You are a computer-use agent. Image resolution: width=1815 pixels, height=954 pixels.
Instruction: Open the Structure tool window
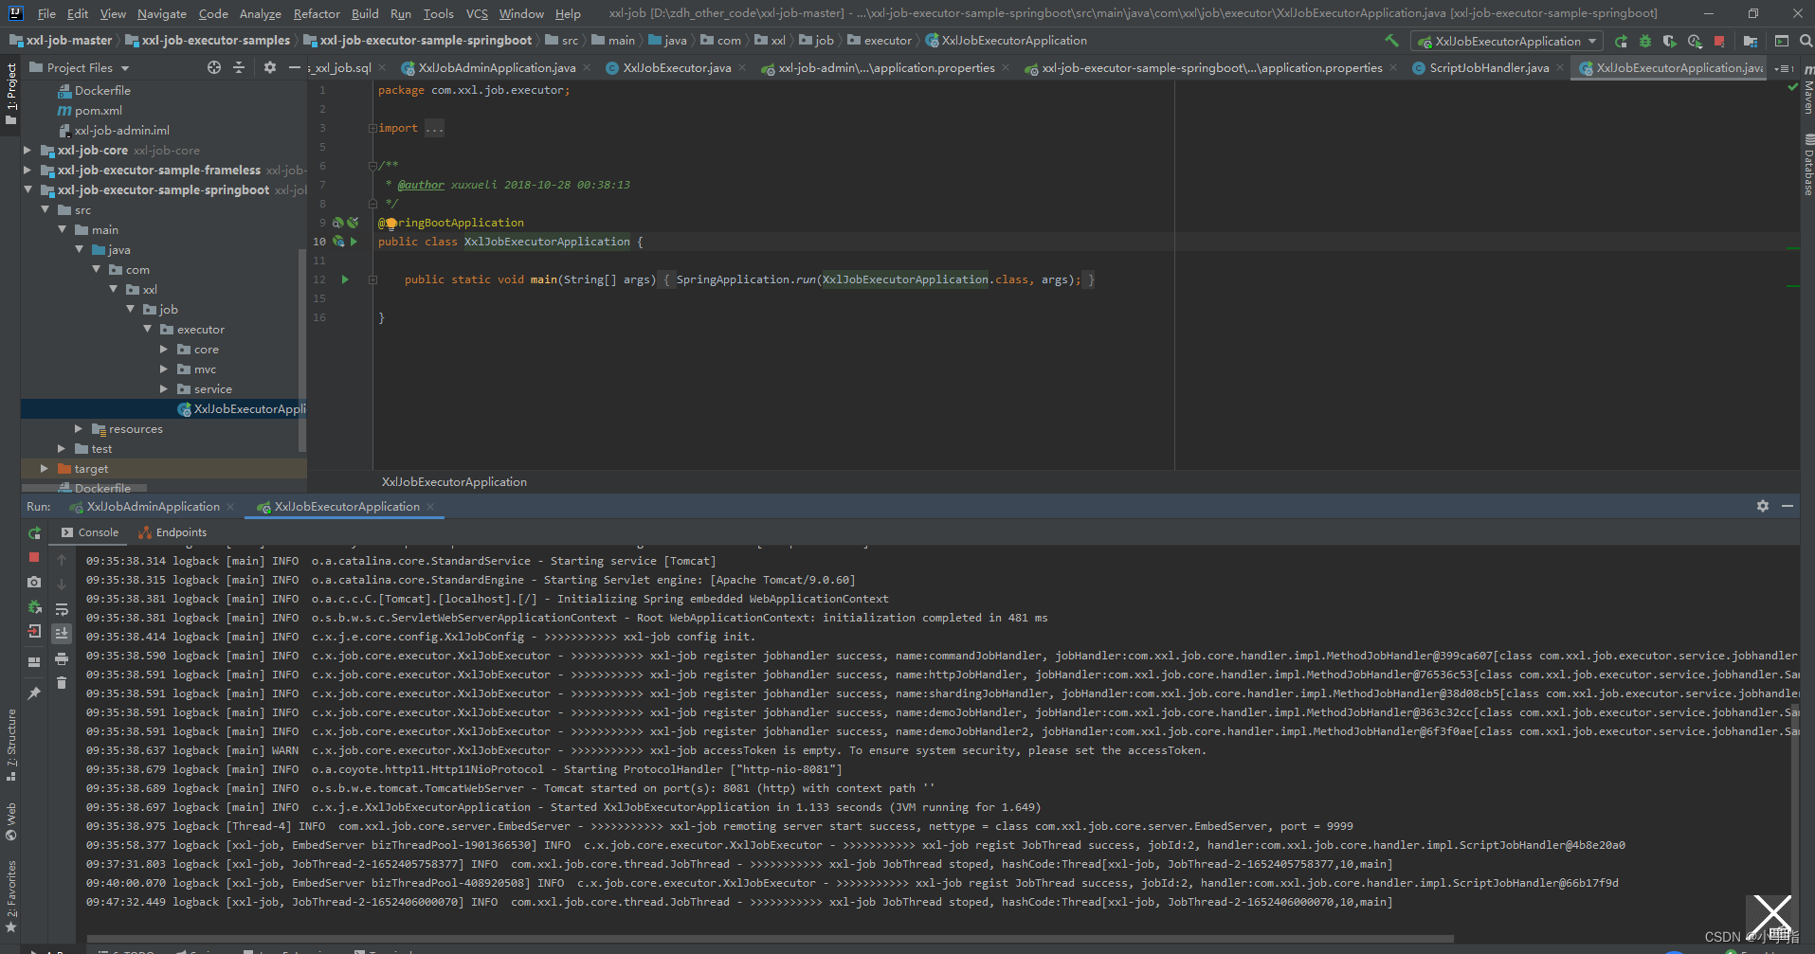click(10, 745)
